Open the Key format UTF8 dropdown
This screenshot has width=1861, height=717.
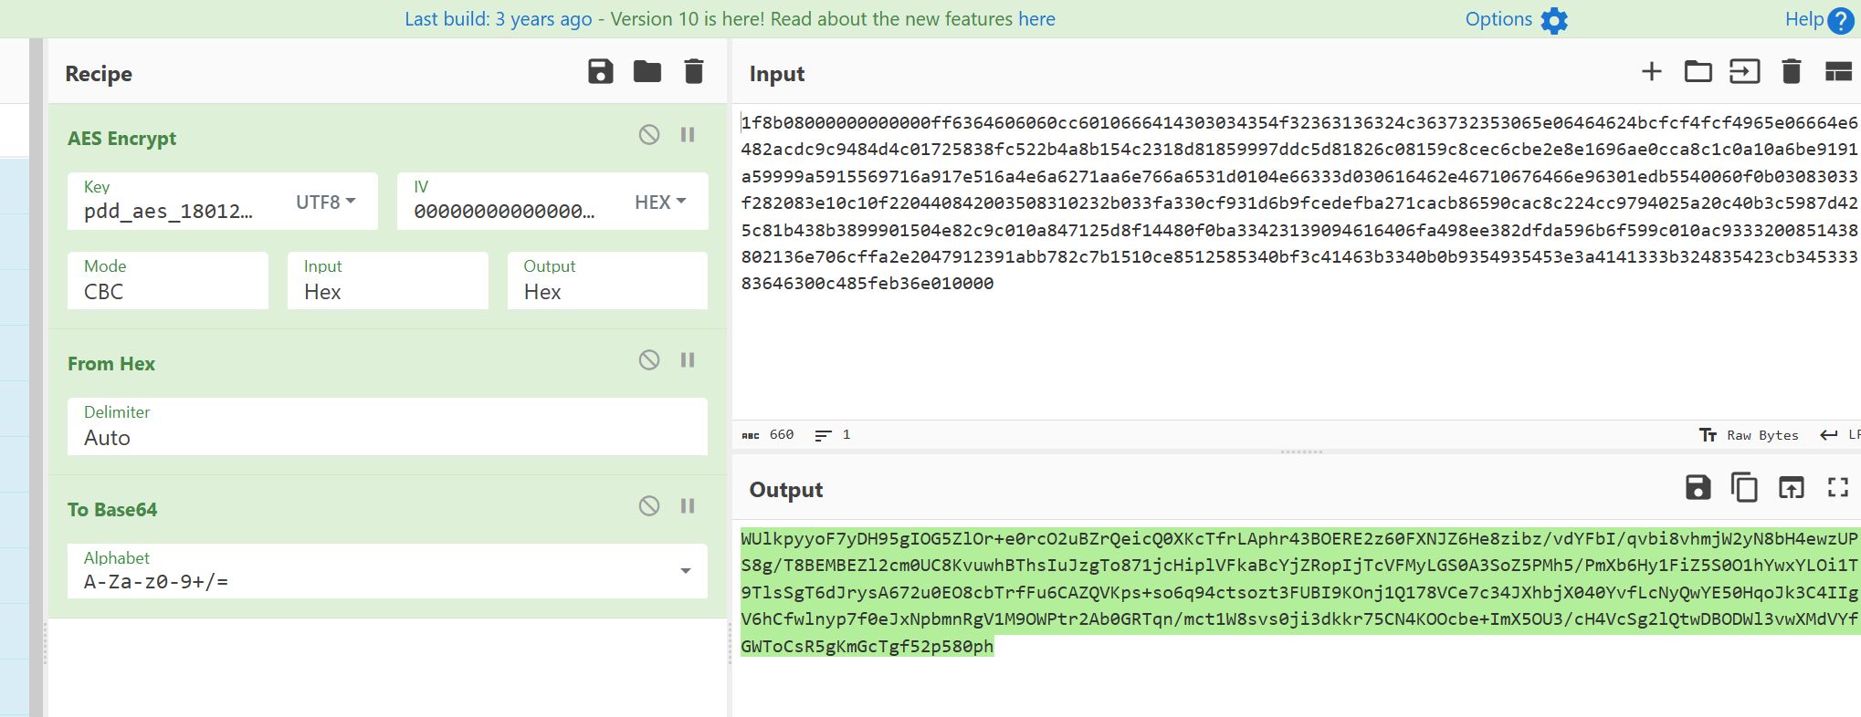point(326,202)
